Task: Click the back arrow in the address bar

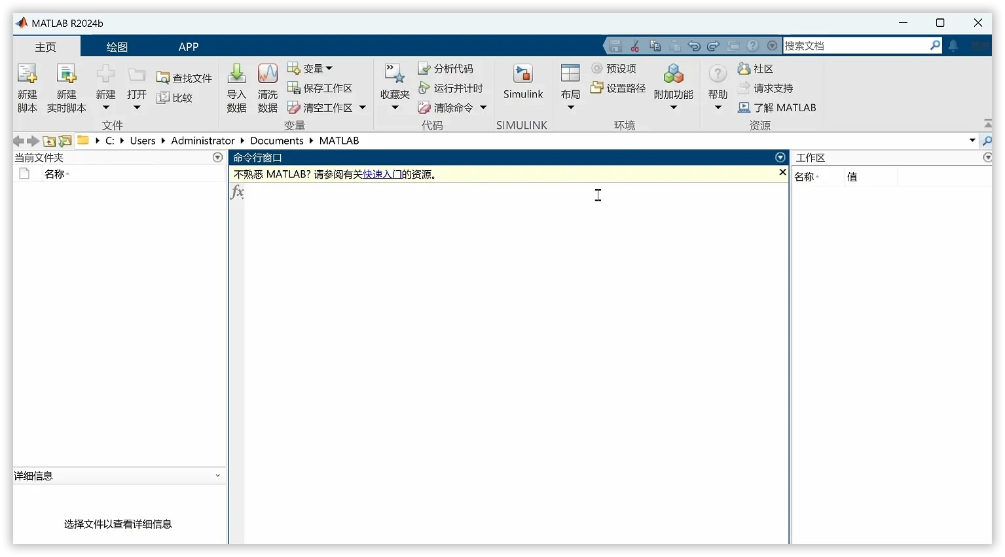Action: point(18,141)
